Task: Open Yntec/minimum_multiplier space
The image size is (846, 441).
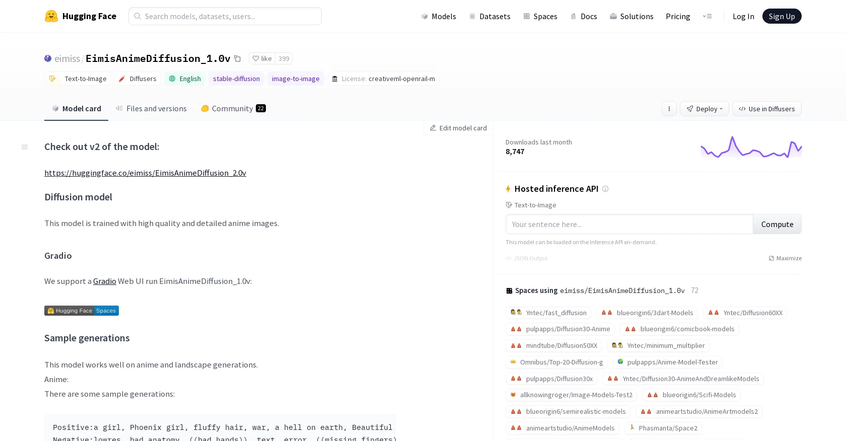Action: pos(658,345)
